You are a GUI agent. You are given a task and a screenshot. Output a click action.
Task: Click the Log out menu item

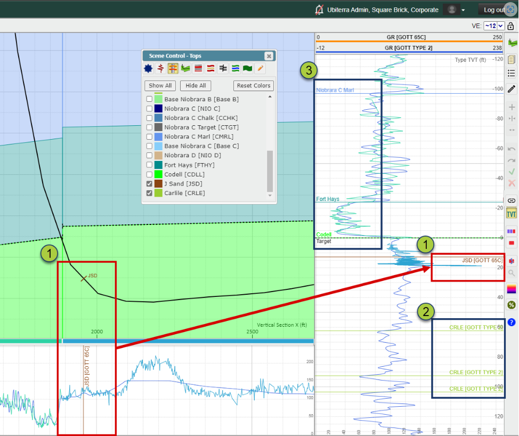[x=494, y=10]
